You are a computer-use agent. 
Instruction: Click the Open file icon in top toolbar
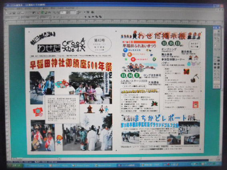click(x=10, y=13)
